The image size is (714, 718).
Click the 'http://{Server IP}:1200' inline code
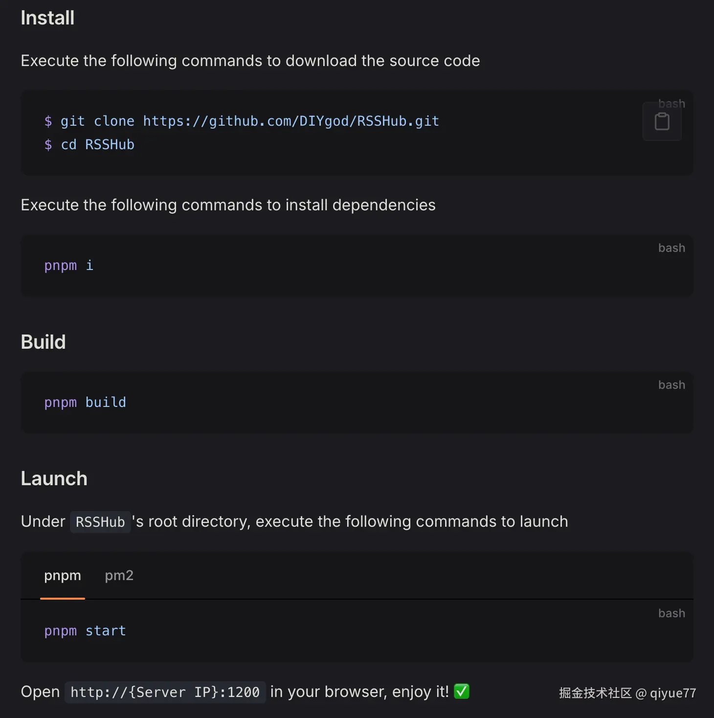pos(165,692)
